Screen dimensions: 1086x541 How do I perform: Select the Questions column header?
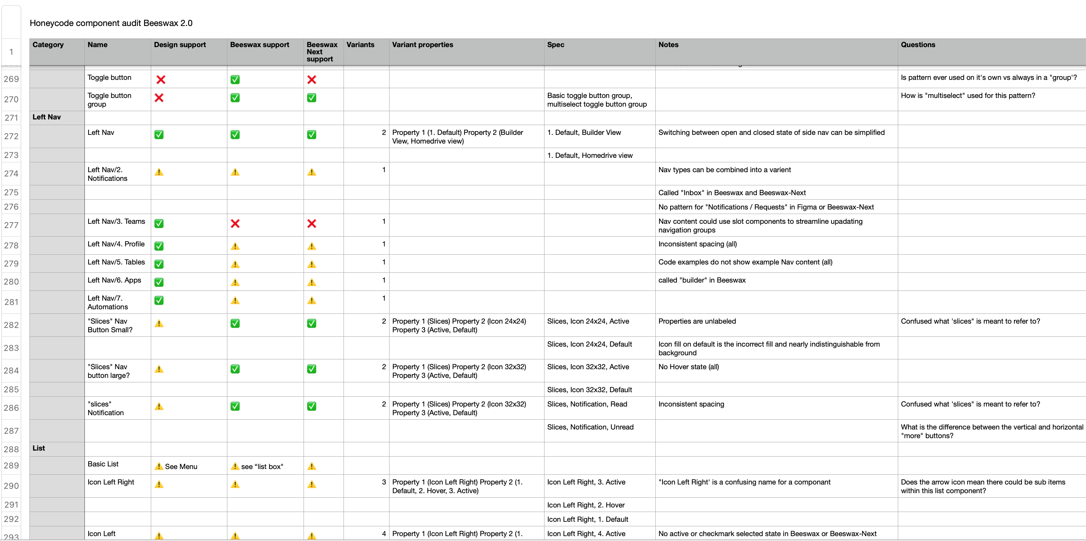point(918,45)
